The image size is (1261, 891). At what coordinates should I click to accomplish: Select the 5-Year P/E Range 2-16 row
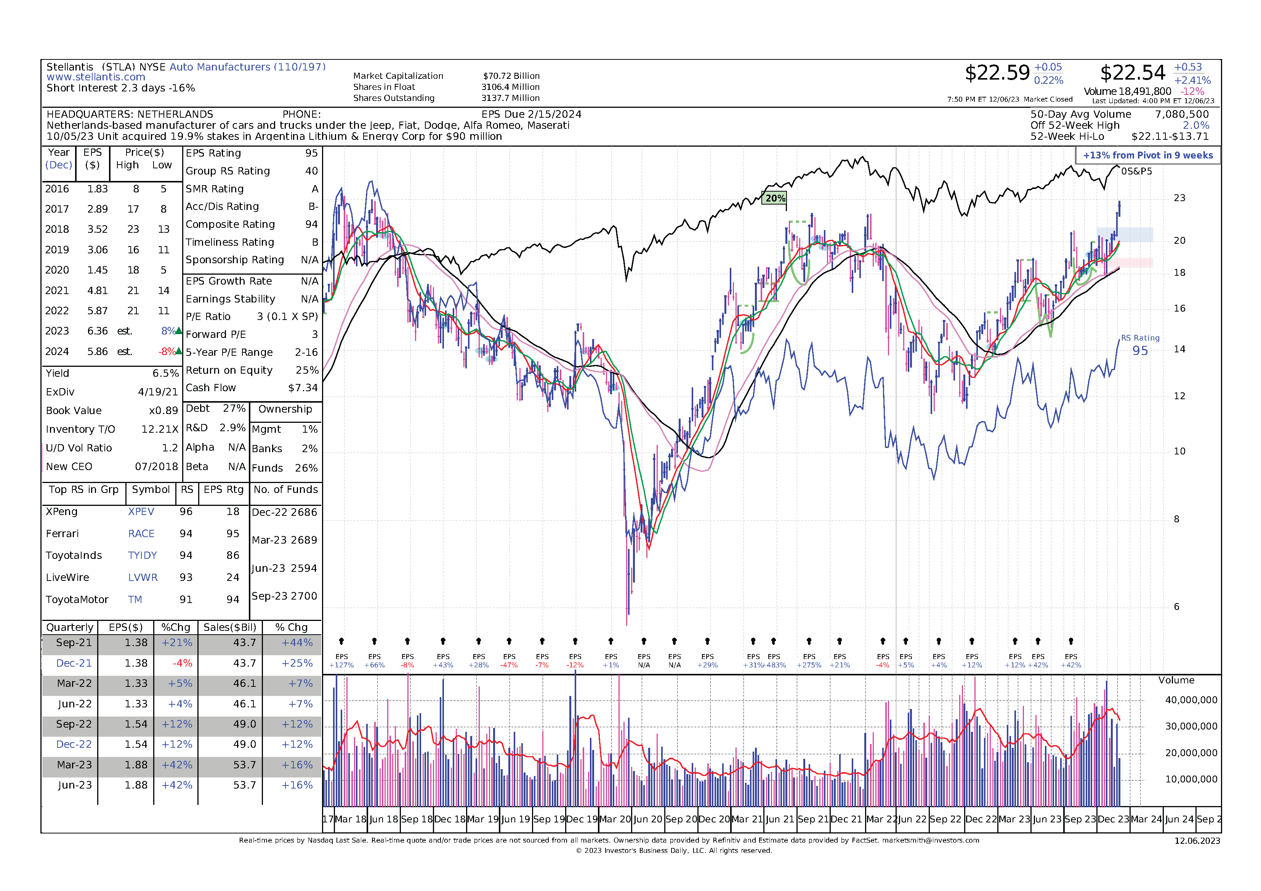(252, 352)
